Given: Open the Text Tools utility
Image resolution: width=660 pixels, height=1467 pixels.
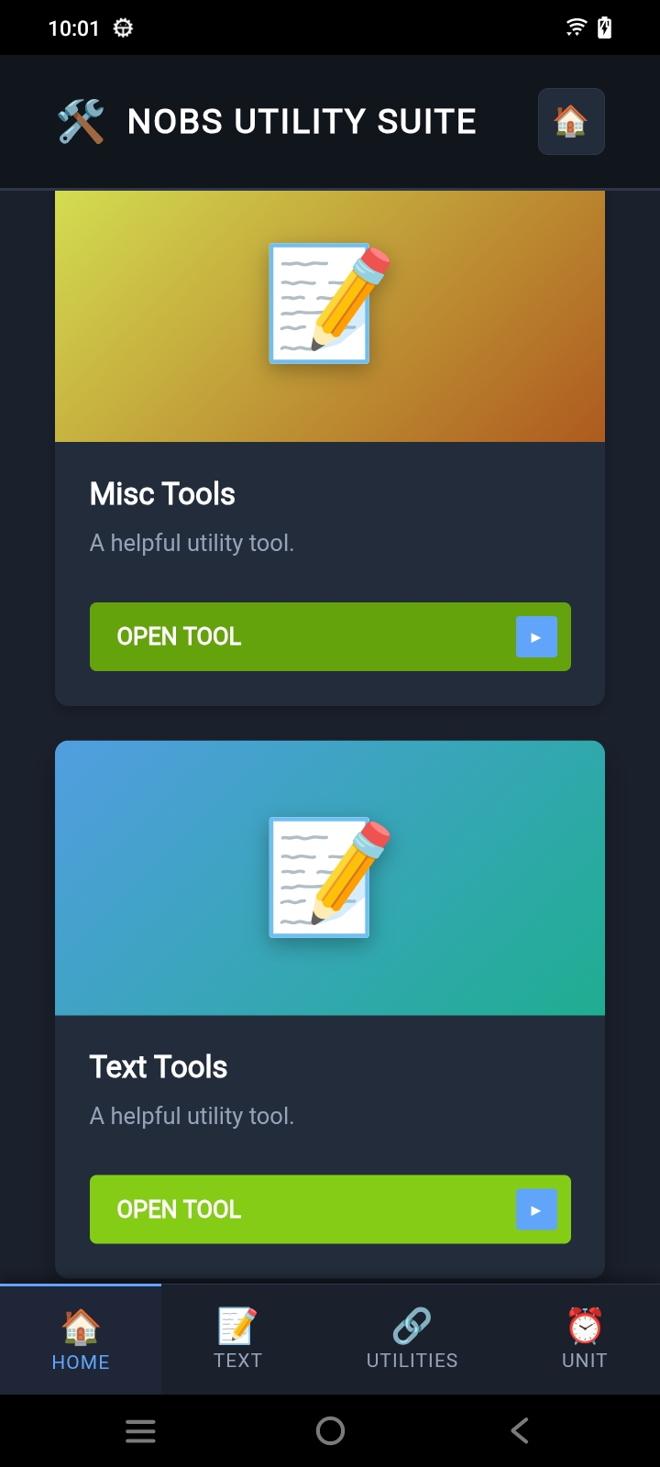Looking at the screenshot, I should coord(330,1209).
